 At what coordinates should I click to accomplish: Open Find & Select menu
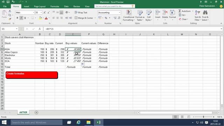(205, 15)
